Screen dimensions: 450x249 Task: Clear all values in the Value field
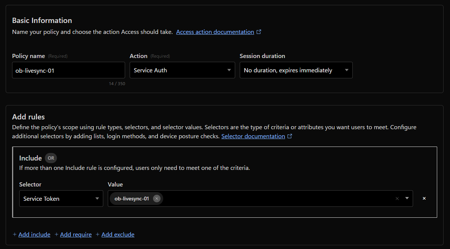click(397, 199)
